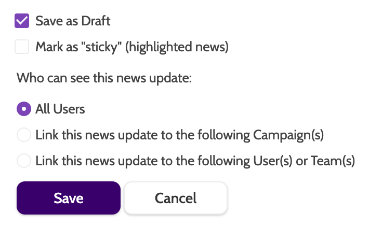Select the All Users radio button
The width and height of the screenshot is (369, 228).
click(x=23, y=109)
